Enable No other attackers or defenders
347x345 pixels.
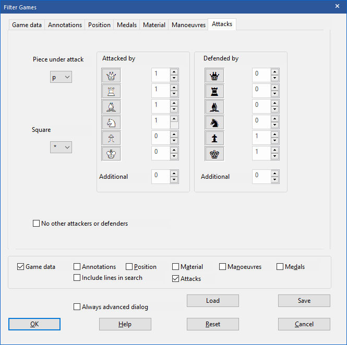pos(37,224)
